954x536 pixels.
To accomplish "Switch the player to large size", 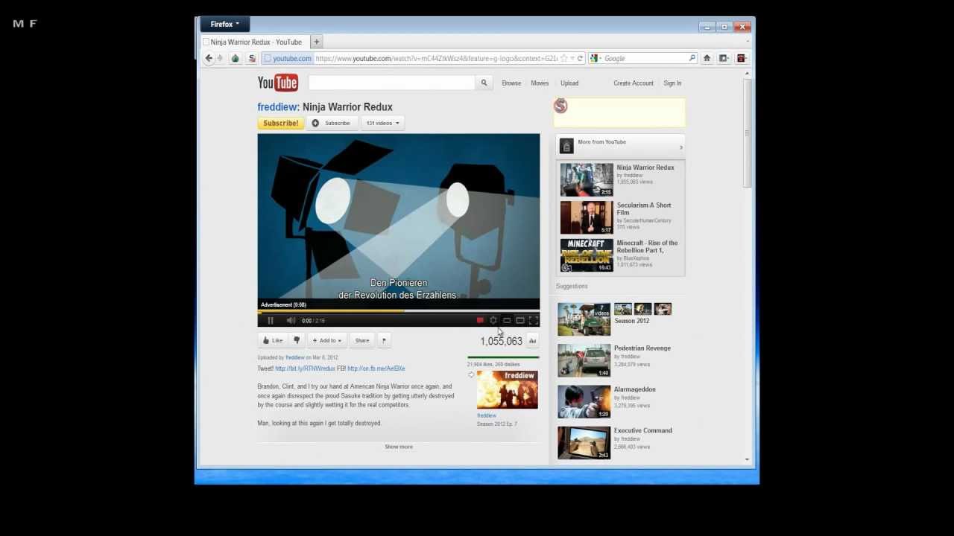I will click(520, 321).
